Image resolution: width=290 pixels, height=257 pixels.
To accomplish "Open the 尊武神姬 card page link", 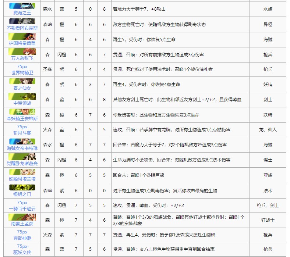I will click(x=22, y=238).
